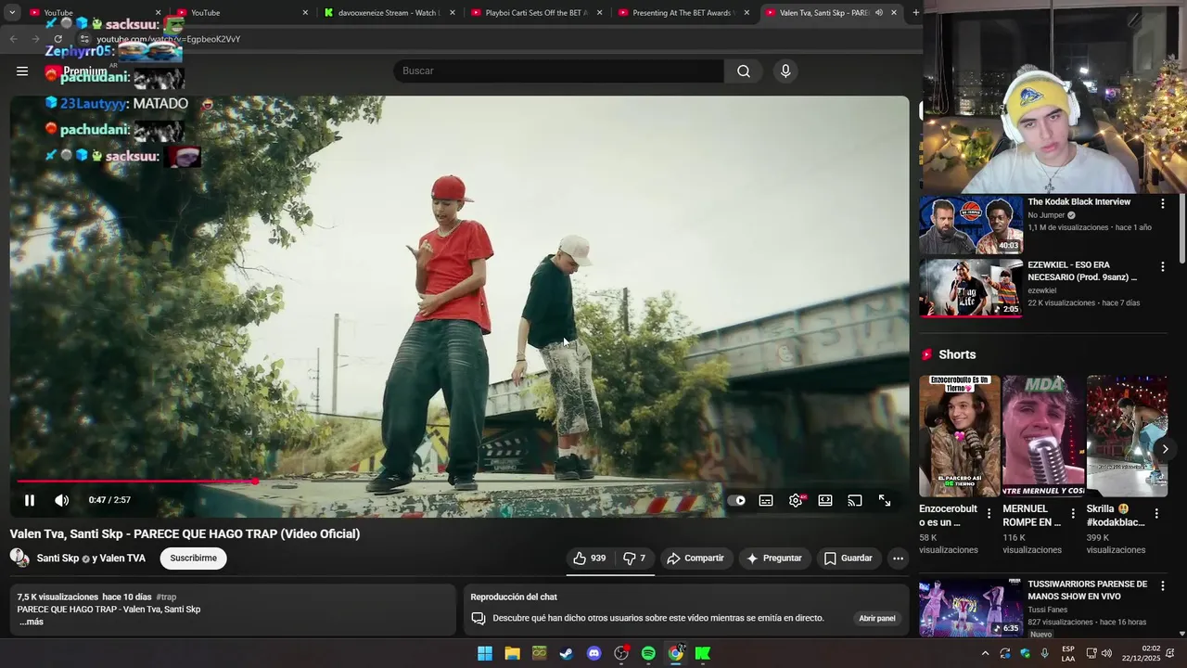This screenshot has height=668, width=1187.
Task: Switch to the Playboi Carti BET tab
Action: click(536, 13)
